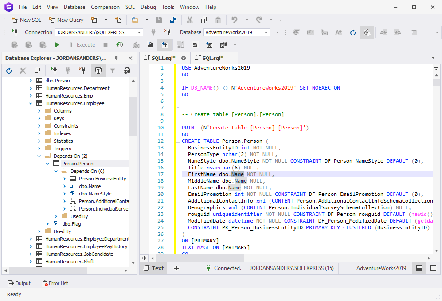442x301 pixels.
Task: Expand the dbo.Flag tree node
Action: click(47, 224)
